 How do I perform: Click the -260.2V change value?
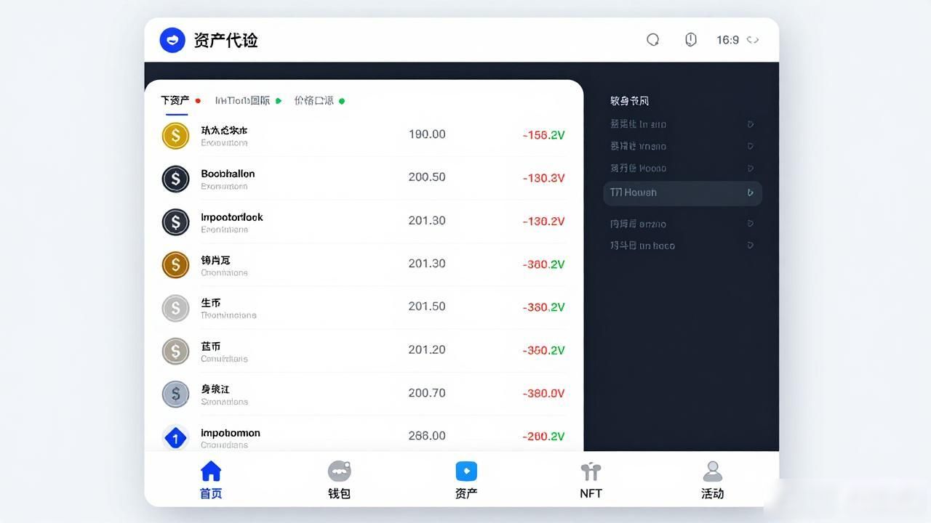click(543, 437)
